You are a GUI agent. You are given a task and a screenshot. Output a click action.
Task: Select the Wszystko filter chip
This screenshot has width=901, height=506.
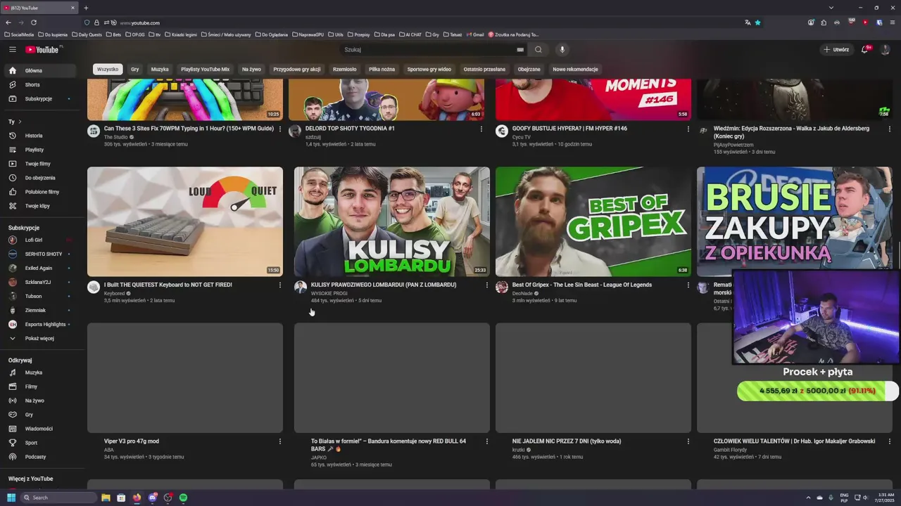pos(108,70)
